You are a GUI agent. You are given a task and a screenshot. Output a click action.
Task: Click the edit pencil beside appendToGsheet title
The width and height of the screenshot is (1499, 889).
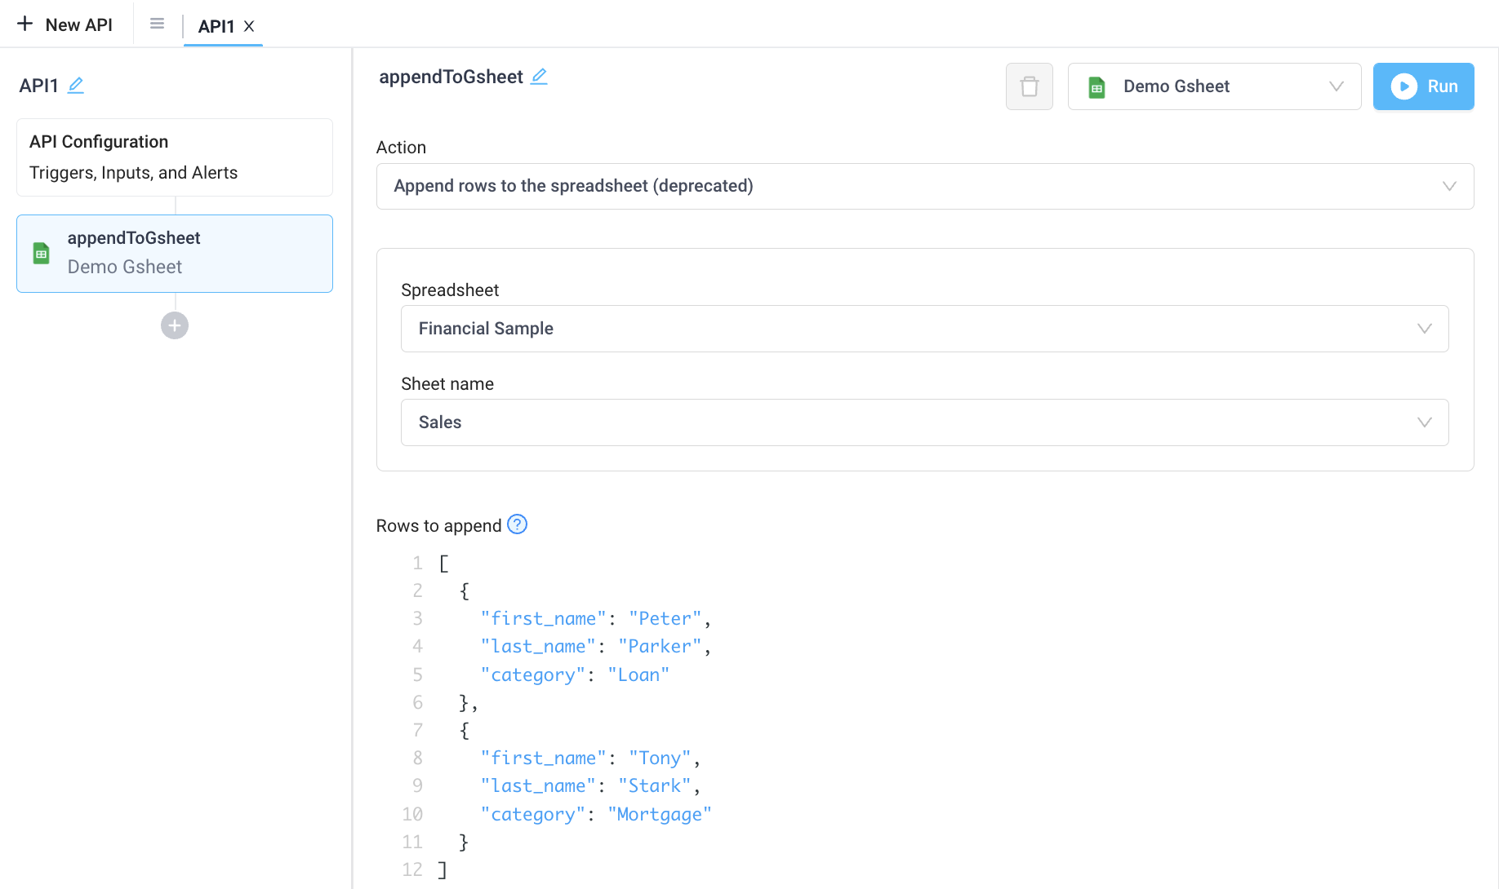coord(539,76)
